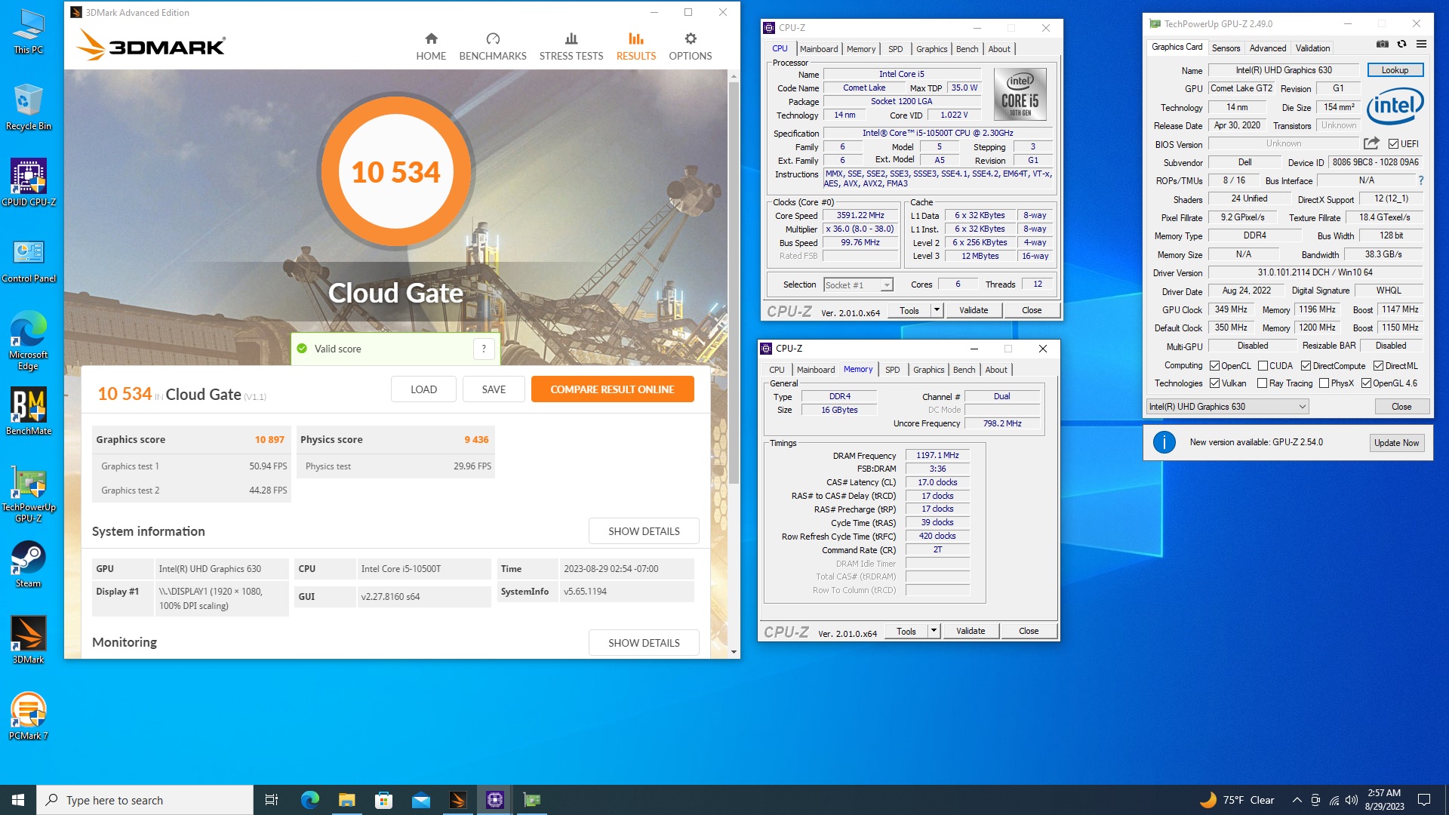Open Control Panel desktop icon

pos(29,260)
